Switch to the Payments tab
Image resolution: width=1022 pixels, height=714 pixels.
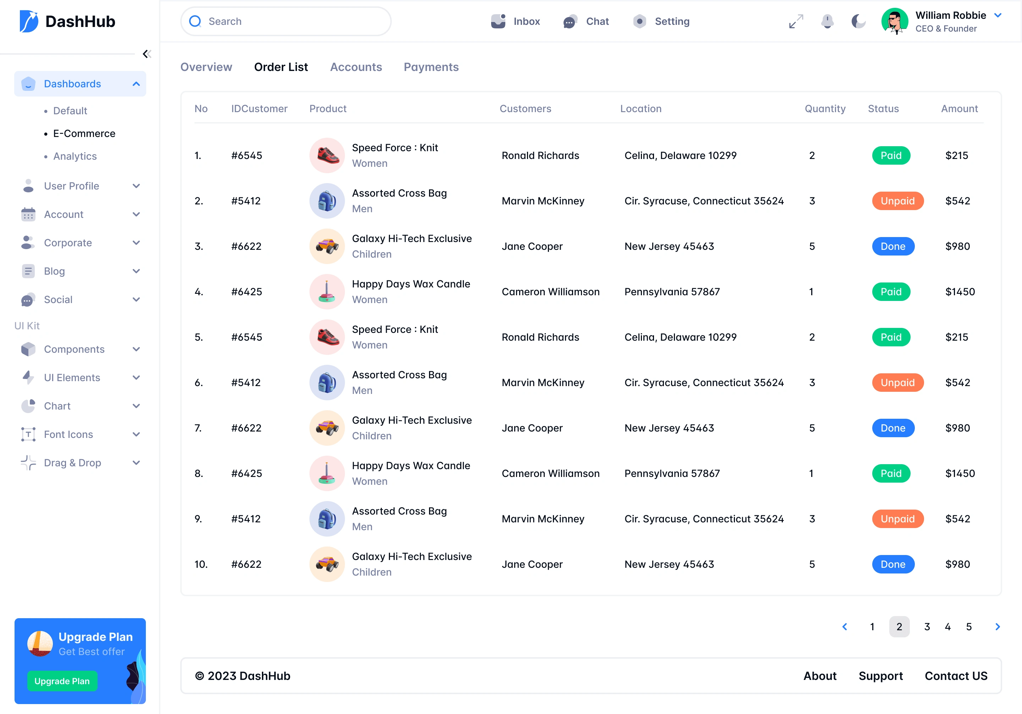click(431, 67)
